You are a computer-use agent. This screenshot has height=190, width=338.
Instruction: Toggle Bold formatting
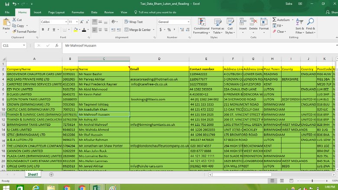[43, 29]
